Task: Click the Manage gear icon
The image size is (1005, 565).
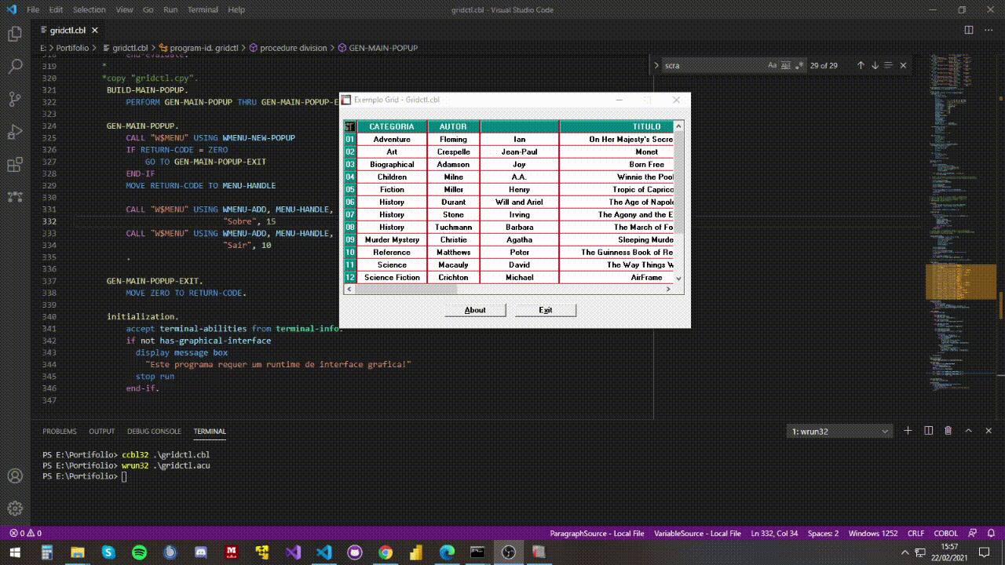Action: [15, 508]
